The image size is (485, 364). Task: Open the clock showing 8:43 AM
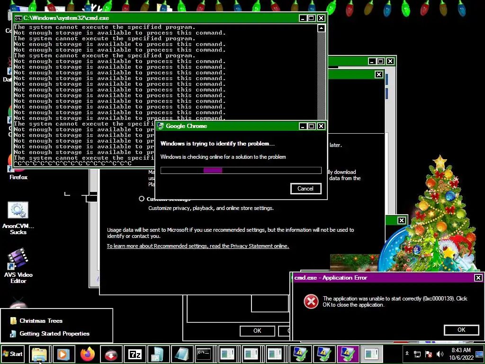[x=461, y=354]
